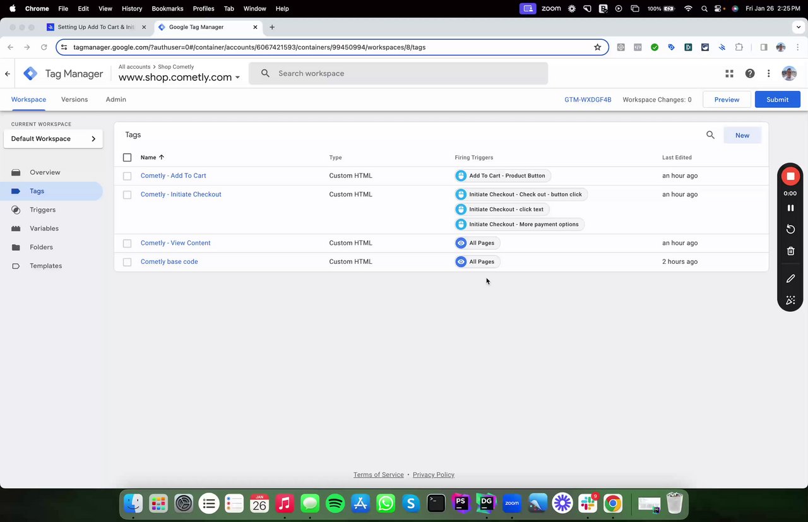Viewport: 808px width, 522px height.
Task: Open the Profiles menu in menu bar
Action: (203, 9)
